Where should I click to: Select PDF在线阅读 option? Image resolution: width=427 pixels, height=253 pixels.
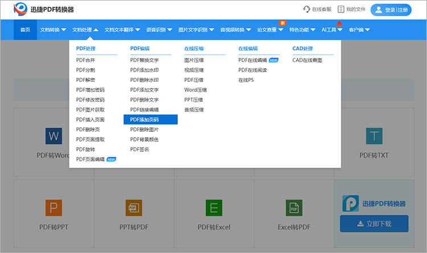pyautogui.click(x=252, y=70)
